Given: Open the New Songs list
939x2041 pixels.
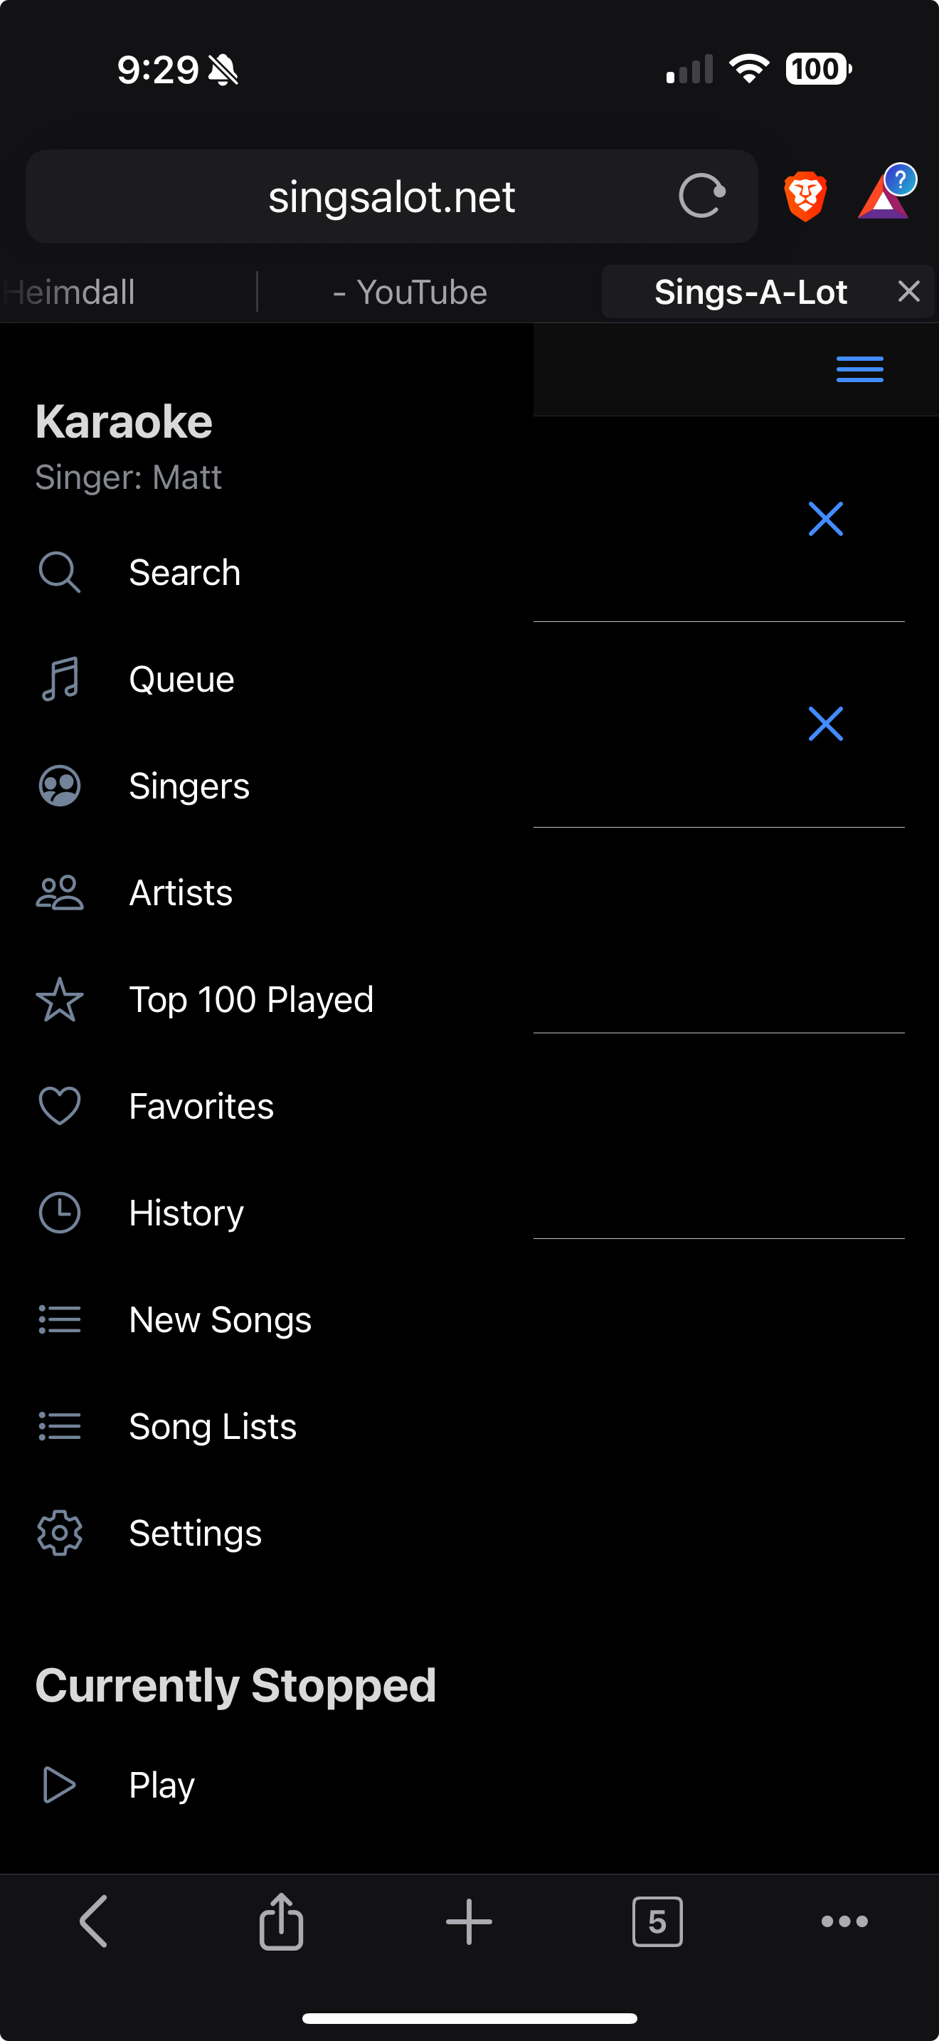Looking at the screenshot, I should (x=220, y=1320).
